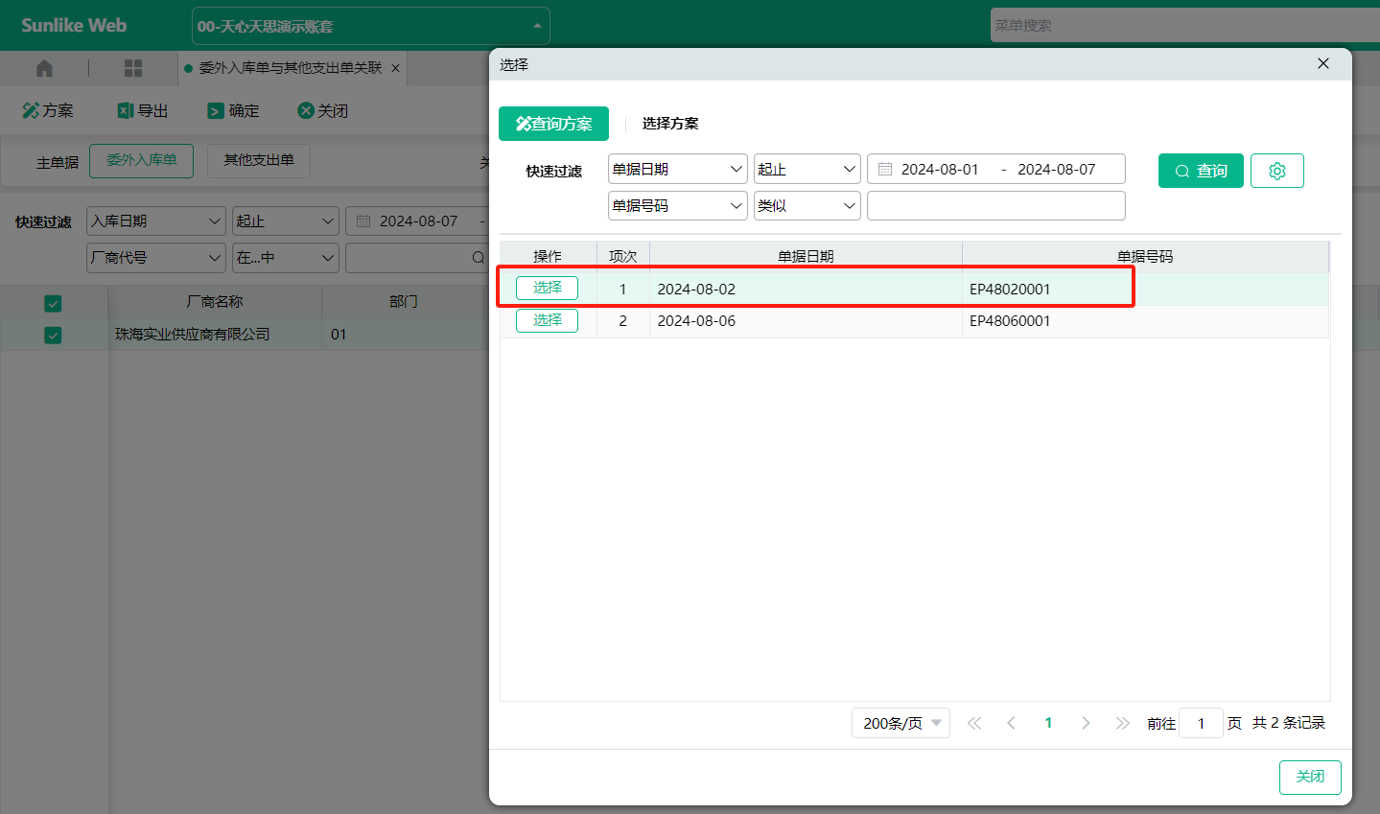Screen dimensions: 1380x814
Task: Open the 类似 match condition dropdown
Action: [807, 205]
